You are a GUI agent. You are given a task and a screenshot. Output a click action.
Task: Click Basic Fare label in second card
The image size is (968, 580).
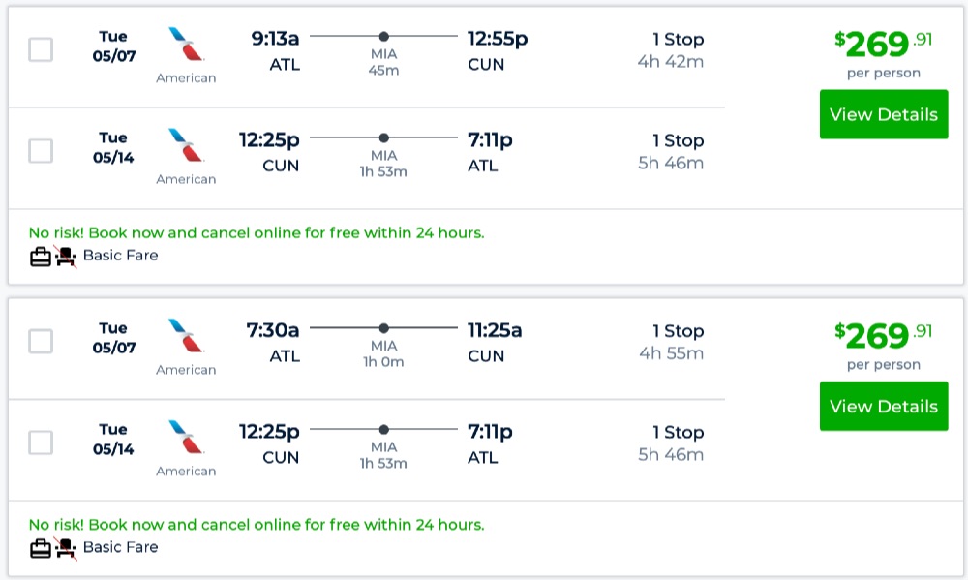pyautogui.click(x=120, y=547)
